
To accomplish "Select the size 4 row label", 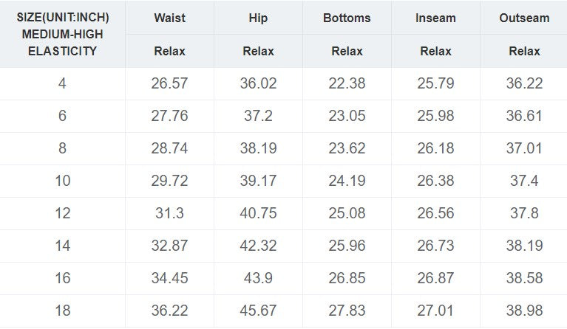I will click(62, 83).
